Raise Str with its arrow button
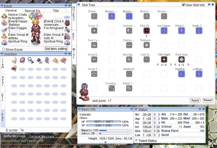This screenshot has width=217, height=148. [155, 115]
